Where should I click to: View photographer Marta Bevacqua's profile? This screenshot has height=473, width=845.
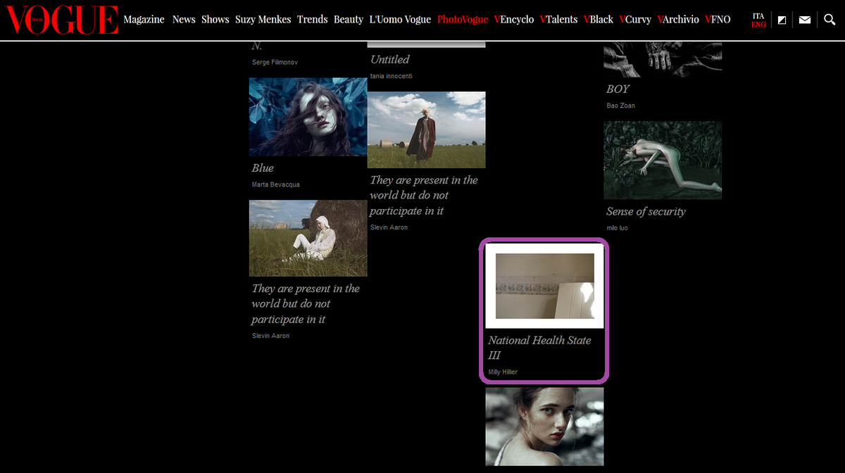(x=275, y=184)
